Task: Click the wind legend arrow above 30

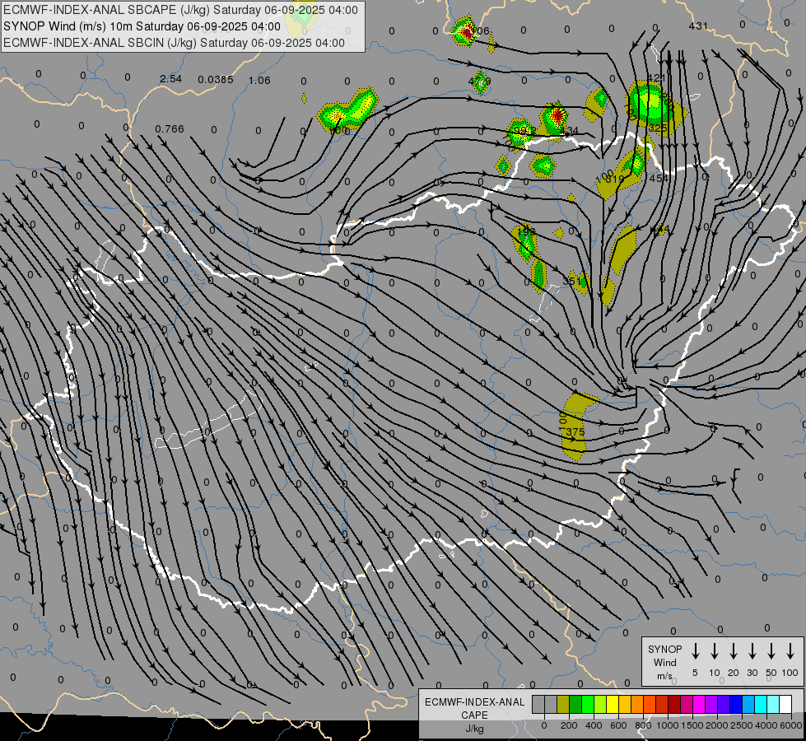Action: click(752, 650)
